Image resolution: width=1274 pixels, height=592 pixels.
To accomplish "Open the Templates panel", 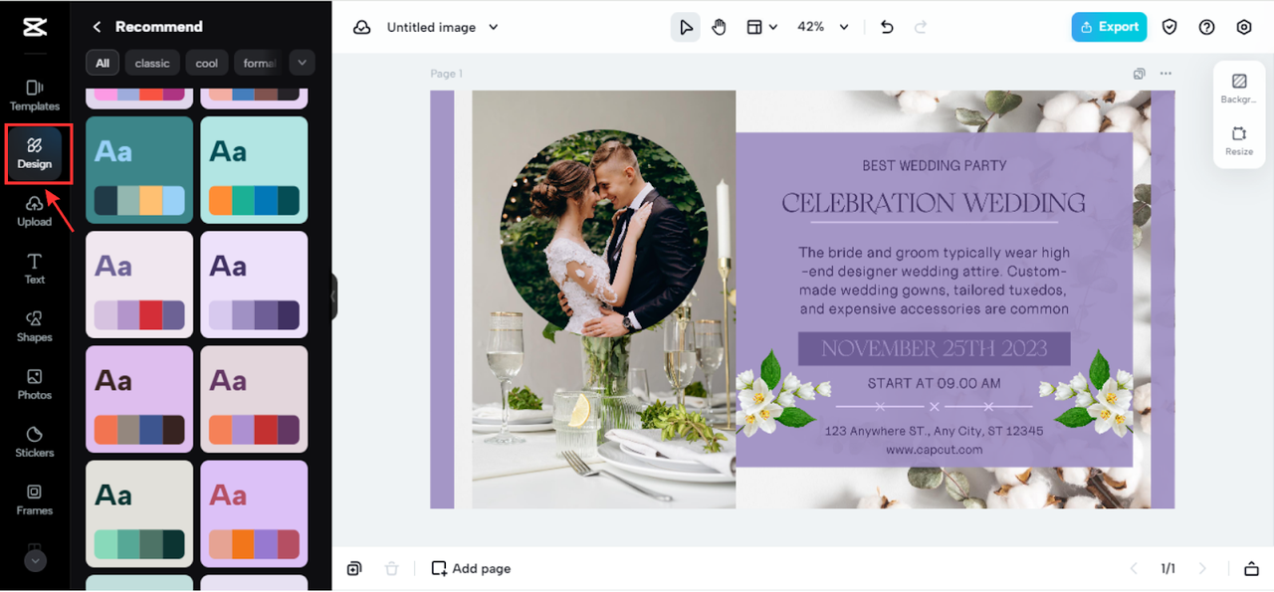I will [35, 96].
